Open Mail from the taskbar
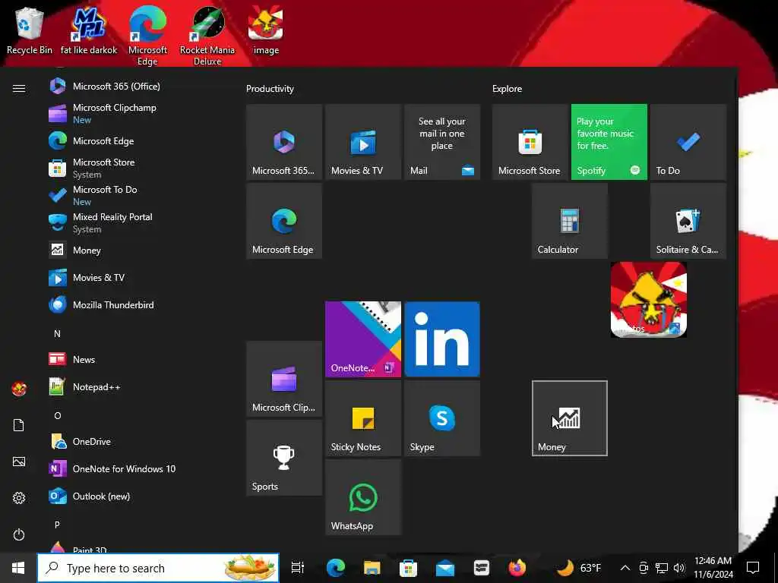 point(444,568)
